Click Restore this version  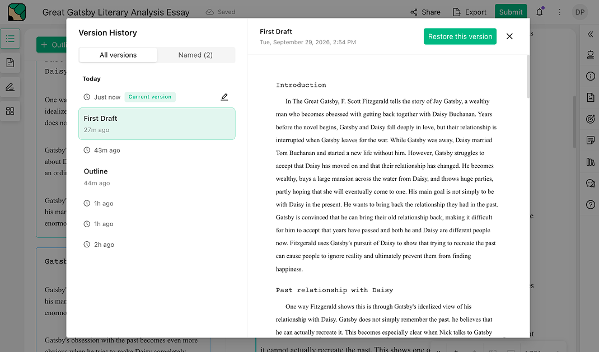point(460,36)
